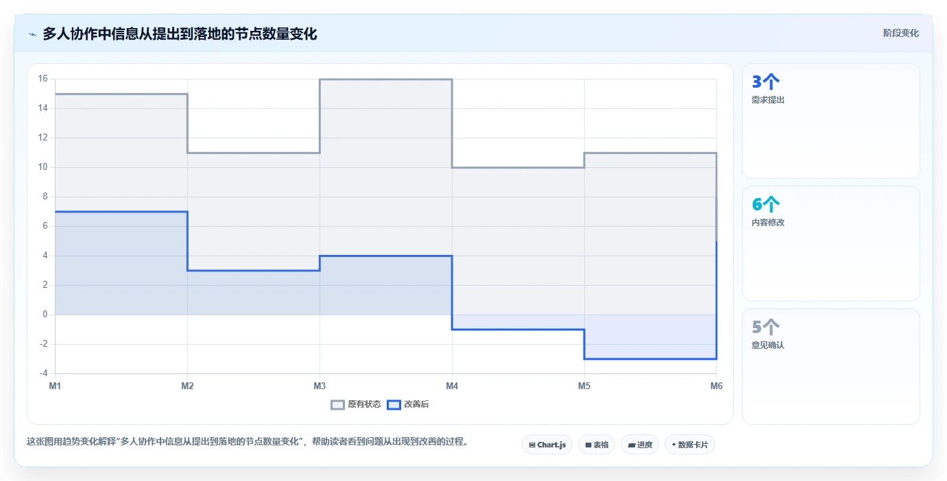The width and height of the screenshot is (947, 481).
Task: Click the 需求提出 card caption
Action: (x=768, y=100)
